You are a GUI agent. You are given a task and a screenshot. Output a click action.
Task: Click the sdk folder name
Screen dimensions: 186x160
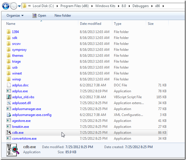(15, 38)
